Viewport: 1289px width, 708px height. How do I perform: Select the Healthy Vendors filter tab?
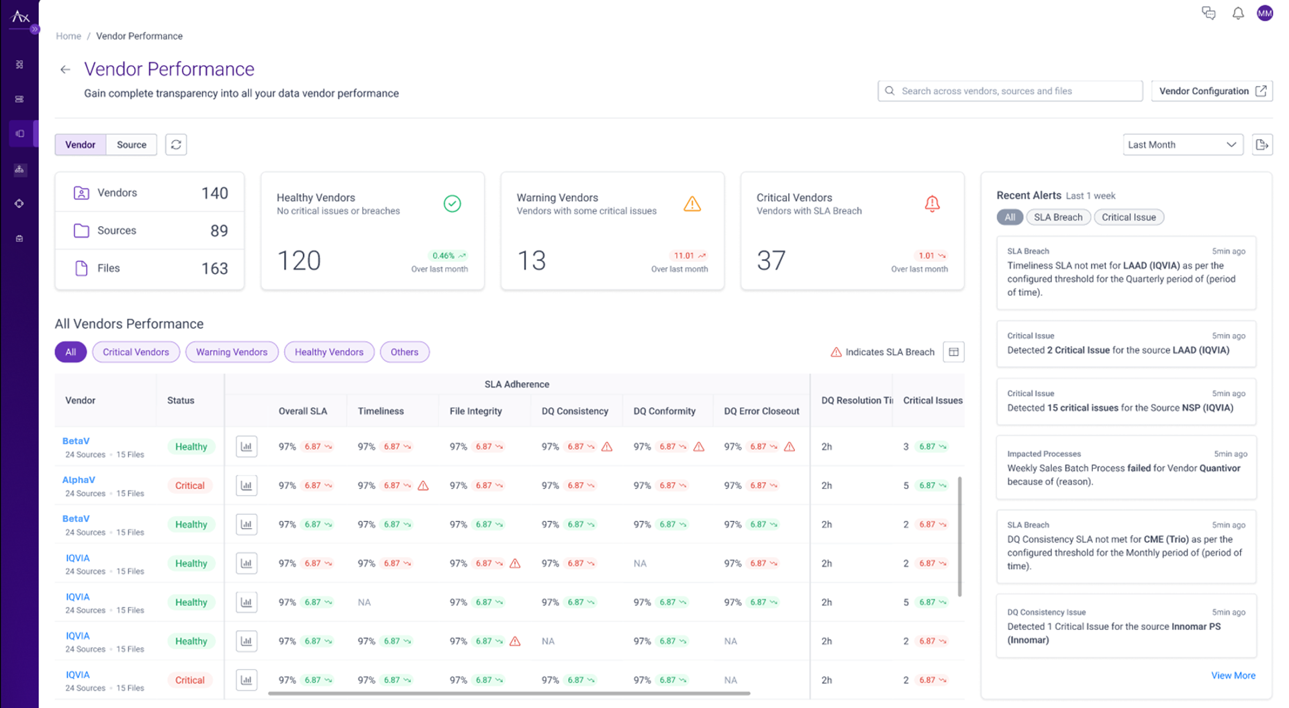point(329,352)
